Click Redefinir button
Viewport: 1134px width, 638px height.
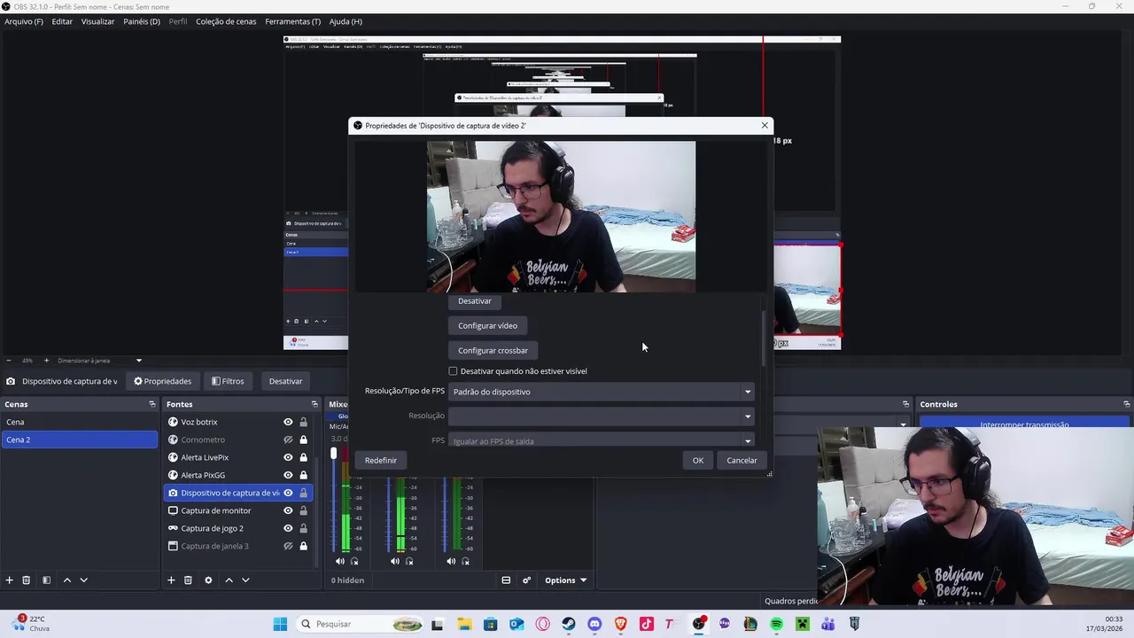point(381,460)
